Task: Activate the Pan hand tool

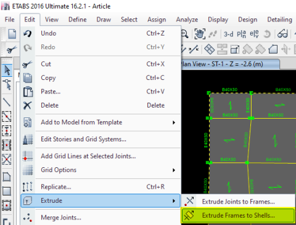Action: [200, 34]
